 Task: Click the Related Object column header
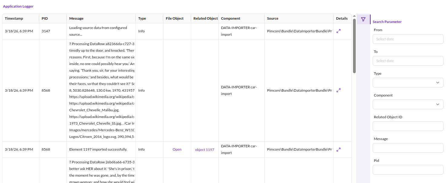point(205,18)
